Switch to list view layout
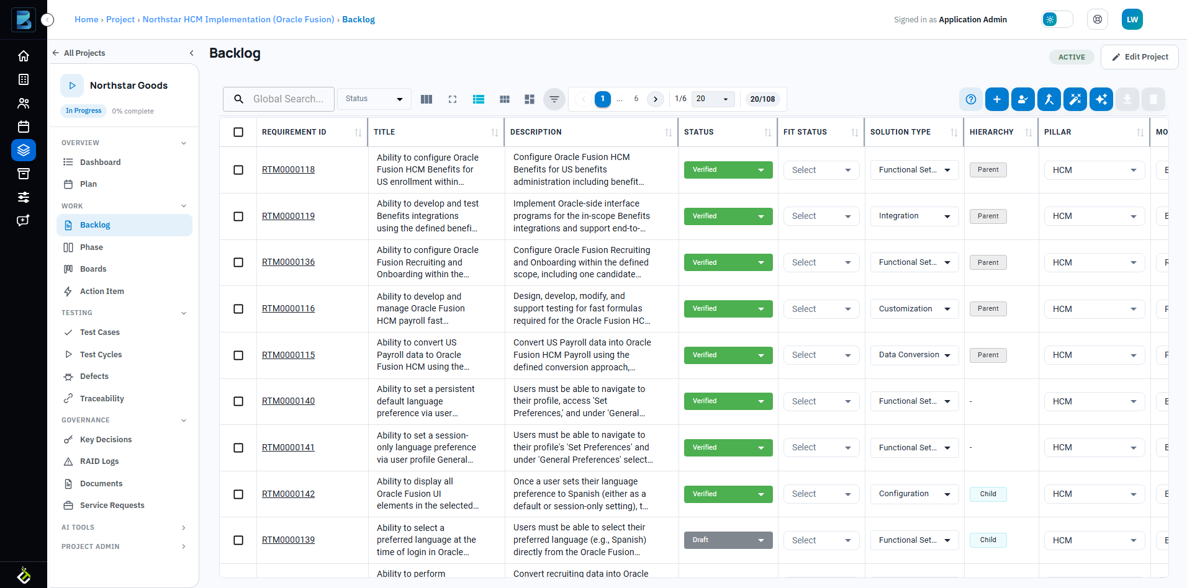The width and height of the screenshot is (1187, 588). [x=479, y=99]
